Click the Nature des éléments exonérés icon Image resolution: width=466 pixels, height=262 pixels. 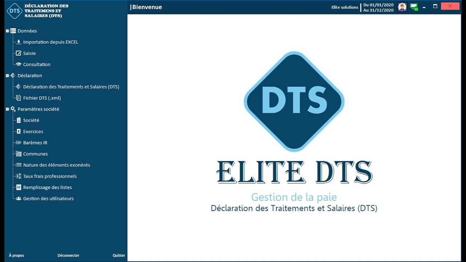pos(19,165)
